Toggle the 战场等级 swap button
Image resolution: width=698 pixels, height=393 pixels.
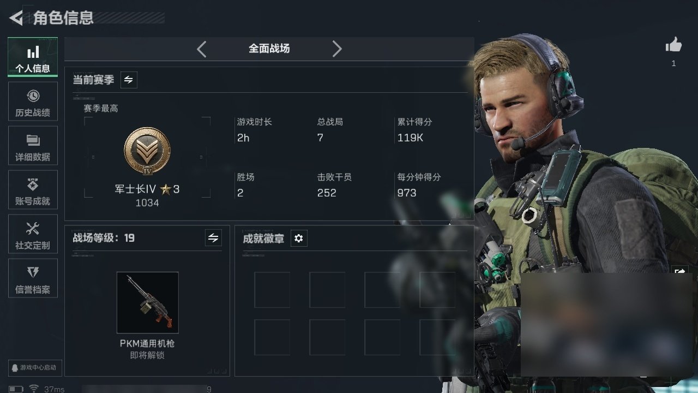click(x=213, y=238)
